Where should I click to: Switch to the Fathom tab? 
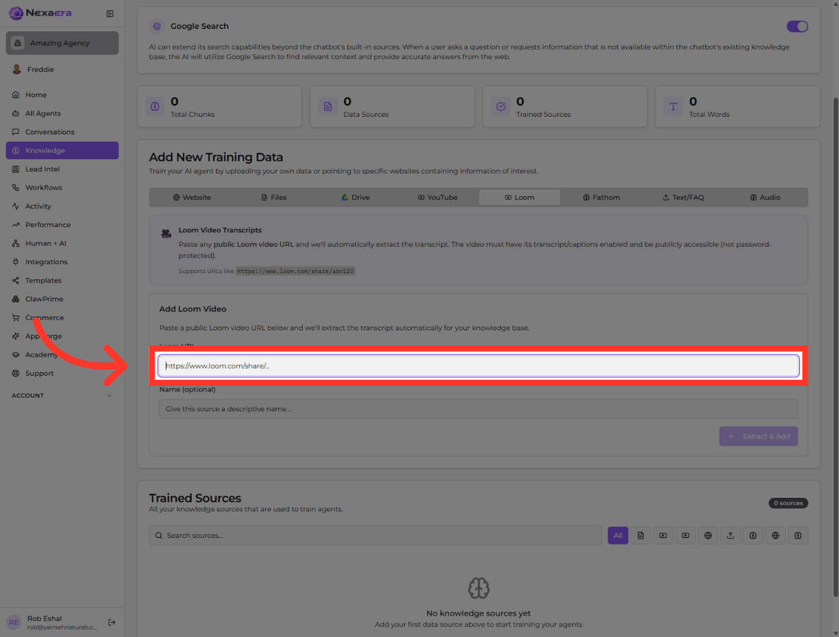coord(602,198)
